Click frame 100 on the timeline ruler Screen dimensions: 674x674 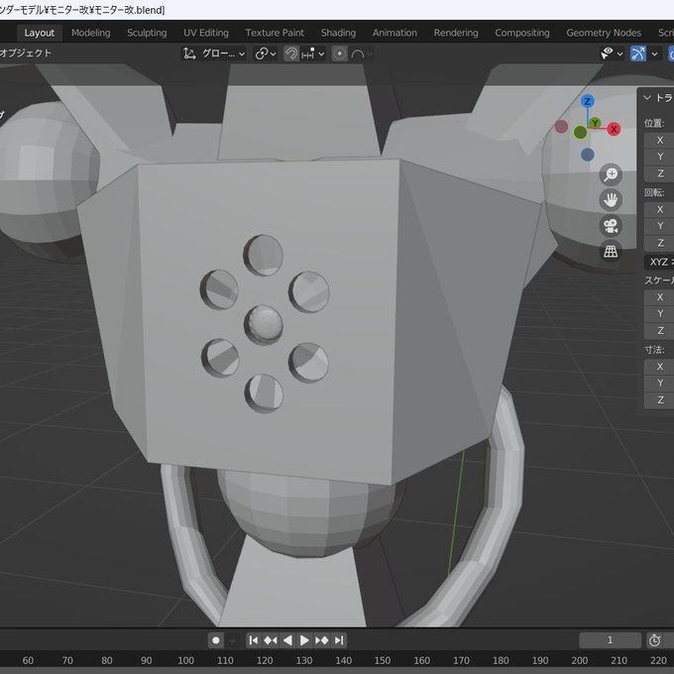[x=185, y=661]
